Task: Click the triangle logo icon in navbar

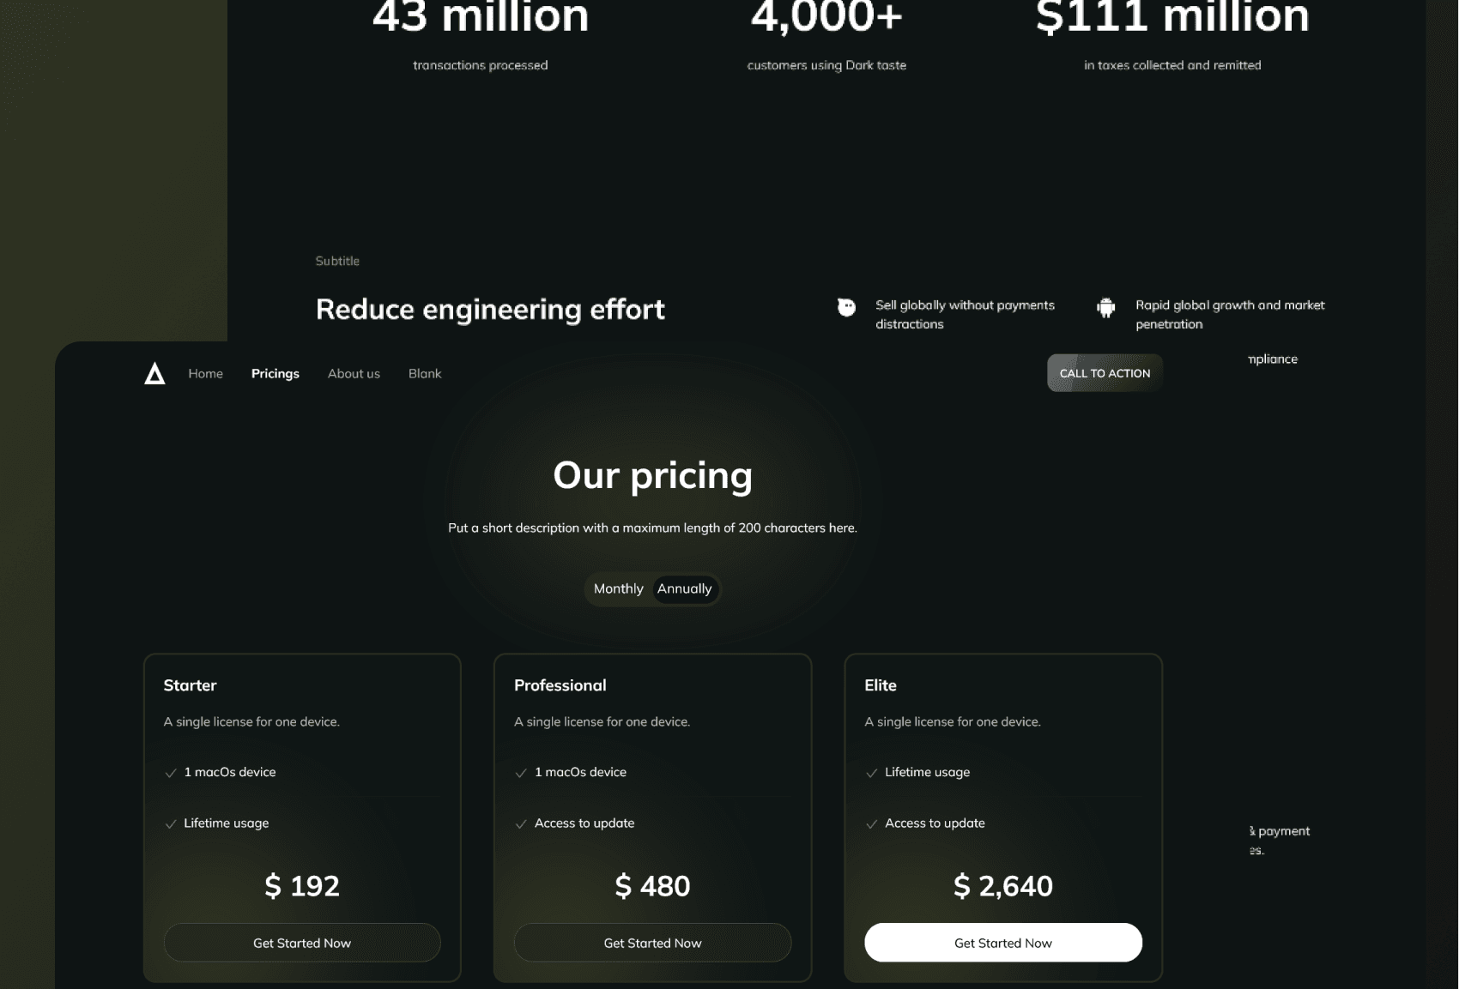Action: point(154,374)
